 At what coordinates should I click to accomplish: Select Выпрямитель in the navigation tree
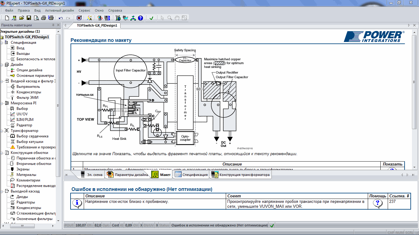[x=28, y=87]
